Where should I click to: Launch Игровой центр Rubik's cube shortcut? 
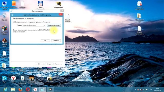[4, 28]
